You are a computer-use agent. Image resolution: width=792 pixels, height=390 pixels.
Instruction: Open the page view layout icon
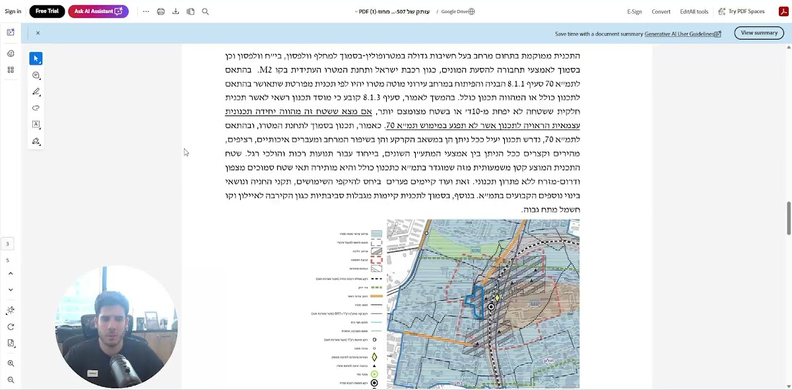pyautogui.click(x=191, y=11)
